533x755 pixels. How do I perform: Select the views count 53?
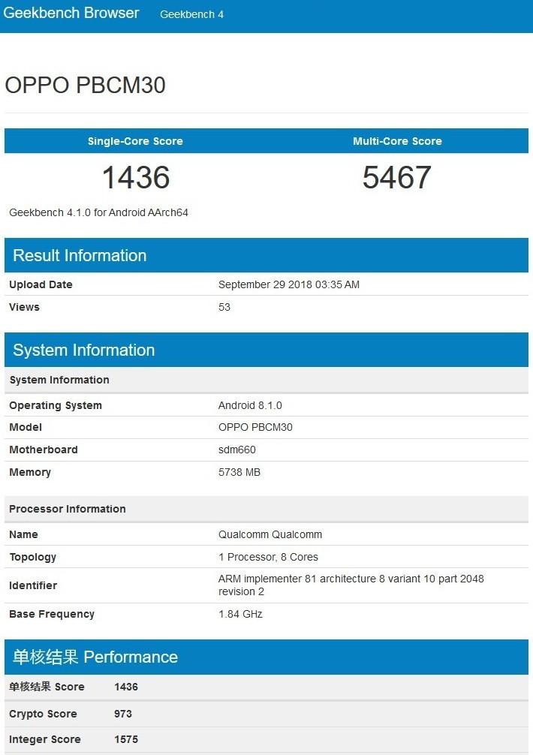click(x=224, y=307)
